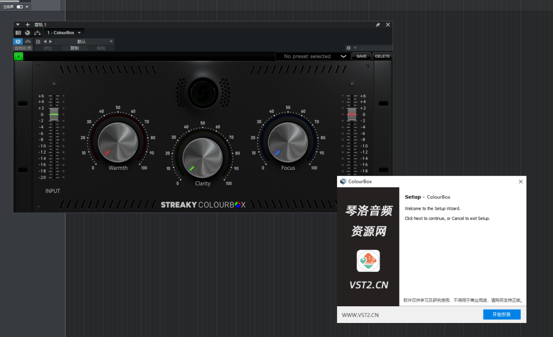
Task: Pin the plugin window
Action: [377, 25]
